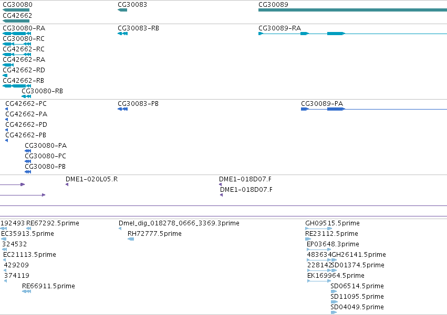Select protein CG42662-PC
This screenshot has width=447, height=315.
[26, 104]
